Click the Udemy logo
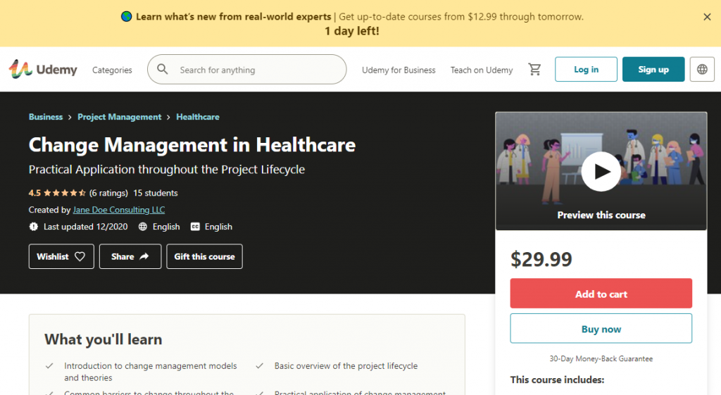The height and width of the screenshot is (395, 721). (x=43, y=70)
